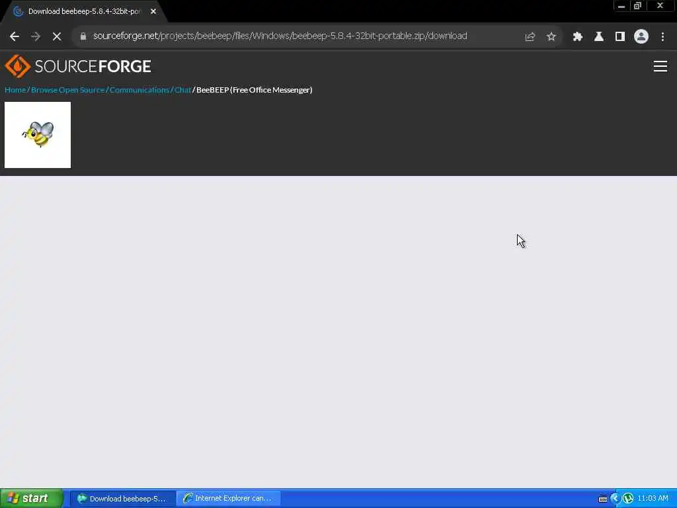677x508 pixels.
Task: Restore down the browser window
Action: click(x=637, y=6)
